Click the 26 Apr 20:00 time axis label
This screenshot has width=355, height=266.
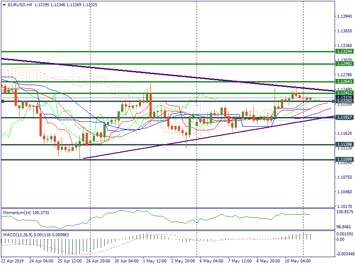tap(99, 261)
